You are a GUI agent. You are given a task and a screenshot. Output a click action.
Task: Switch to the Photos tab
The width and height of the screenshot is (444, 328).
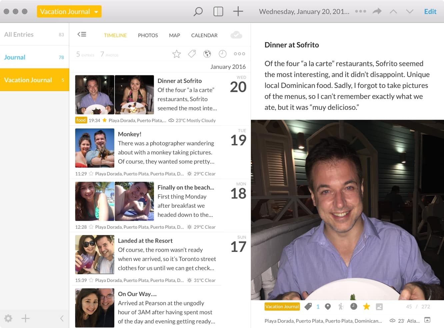coord(148,35)
